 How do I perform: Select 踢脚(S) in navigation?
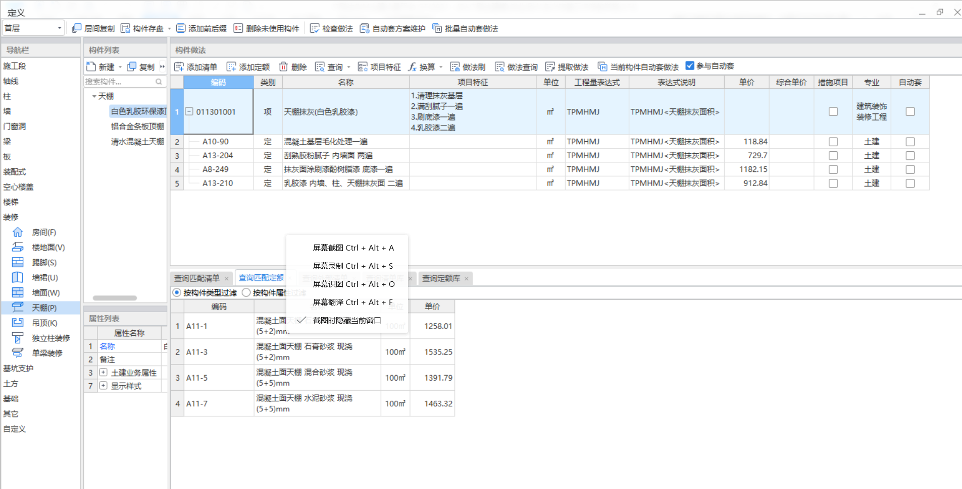click(44, 262)
